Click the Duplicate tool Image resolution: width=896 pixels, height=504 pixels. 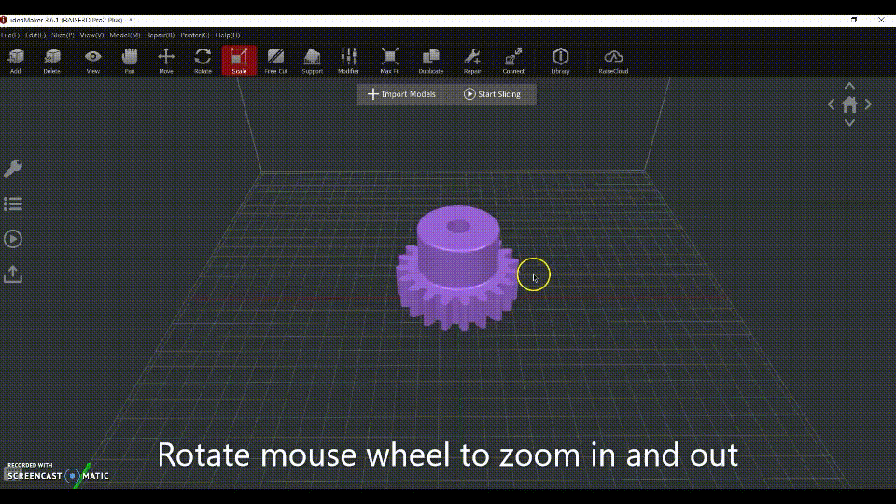click(431, 61)
